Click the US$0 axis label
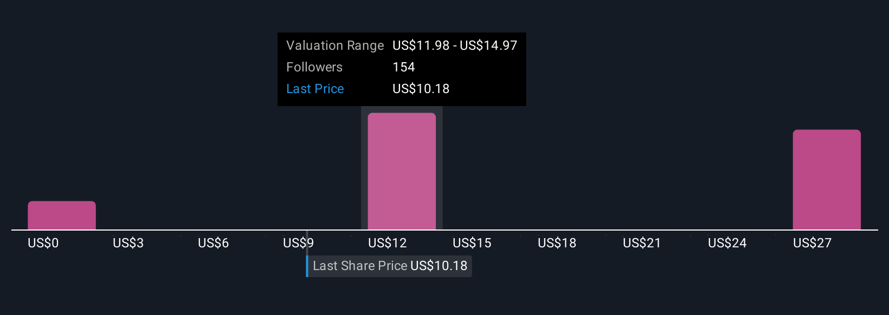889x315 pixels. point(43,243)
